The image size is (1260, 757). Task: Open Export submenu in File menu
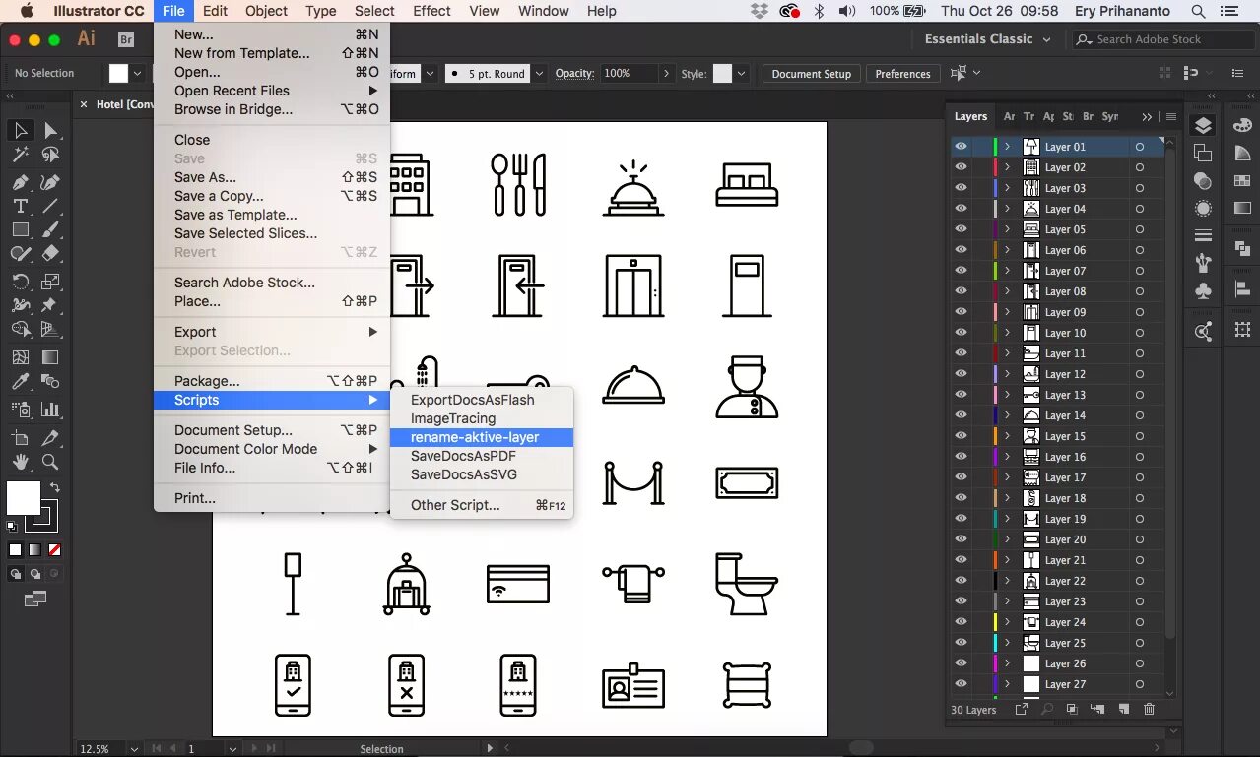point(272,332)
